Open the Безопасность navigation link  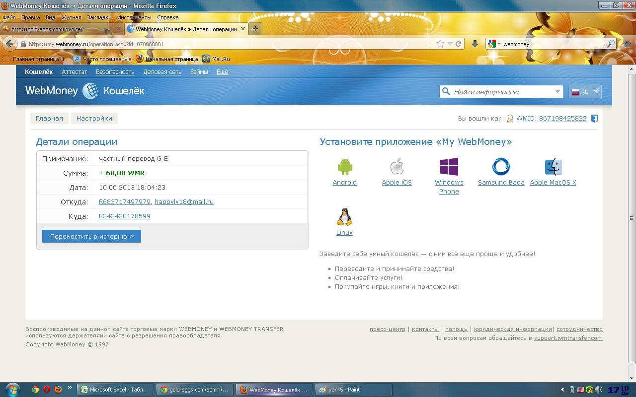115,72
